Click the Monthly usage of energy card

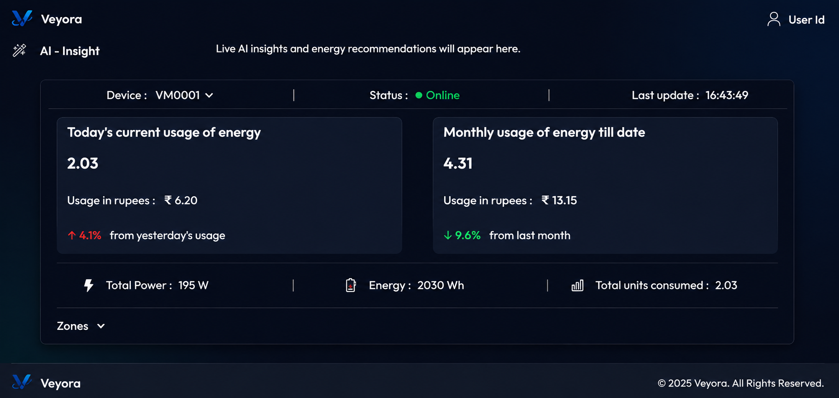click(605, 185)
